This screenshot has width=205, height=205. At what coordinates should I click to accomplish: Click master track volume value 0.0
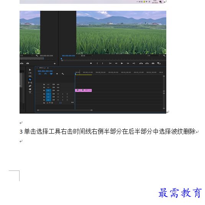(61, 103)
